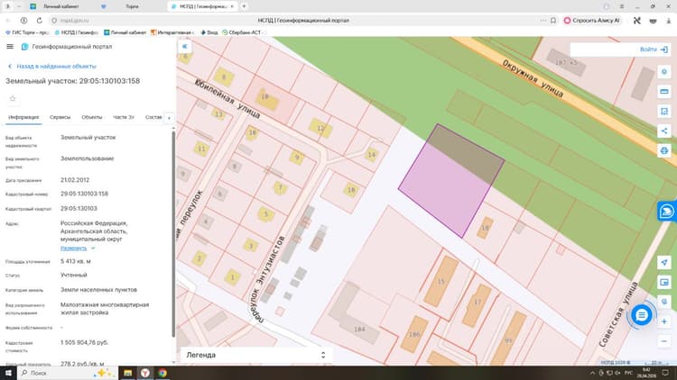
Task: Open the chat assistant side tab icon
Action: [667, 212]
